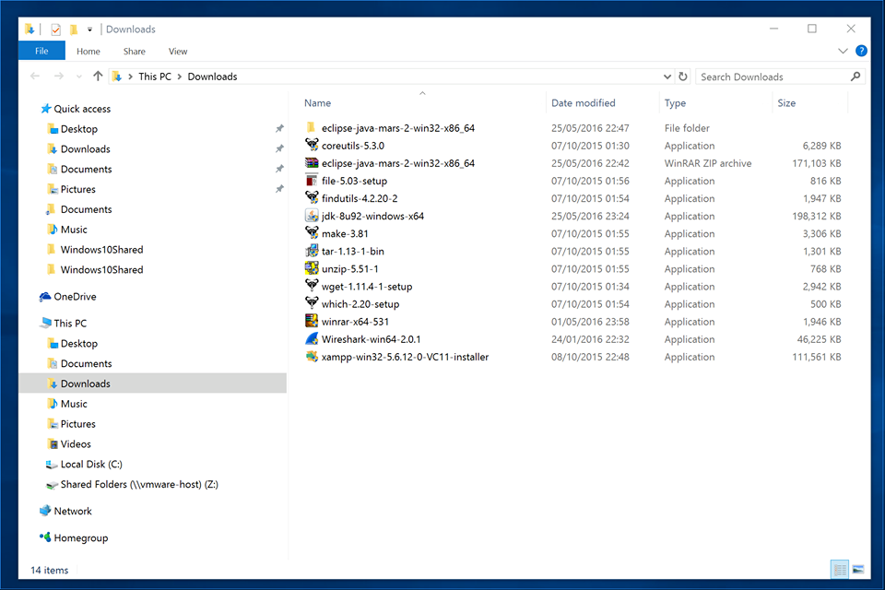Switch to Large icons view in status bar
The width and height of the screenshot is (885, 590).
pos(858,569)
